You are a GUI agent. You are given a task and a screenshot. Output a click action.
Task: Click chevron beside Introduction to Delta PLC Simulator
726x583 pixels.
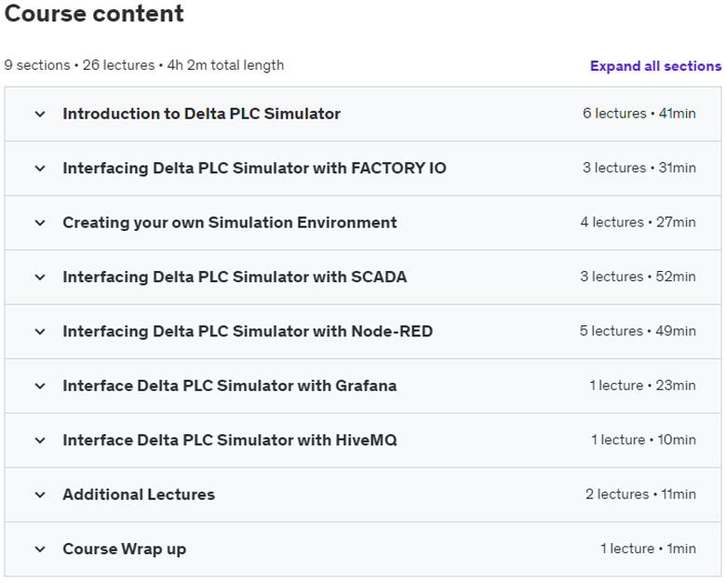[39, 115]
